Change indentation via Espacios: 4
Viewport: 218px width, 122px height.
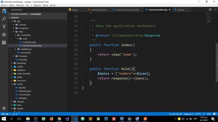click(x=188, y=114)
